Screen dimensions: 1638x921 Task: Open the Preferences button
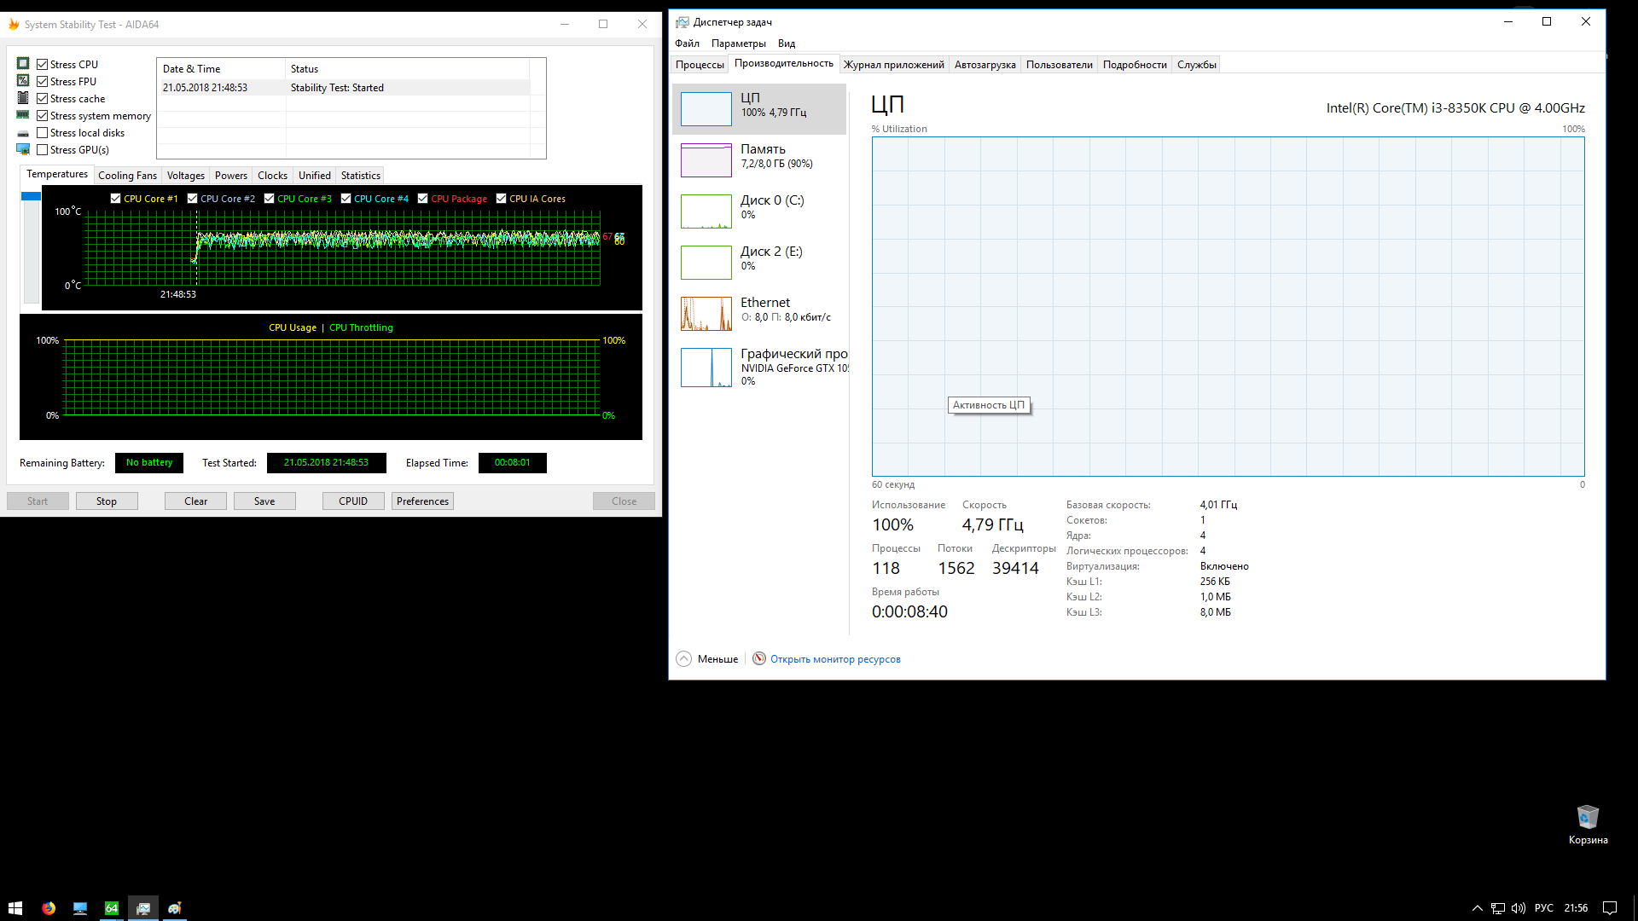422,501
